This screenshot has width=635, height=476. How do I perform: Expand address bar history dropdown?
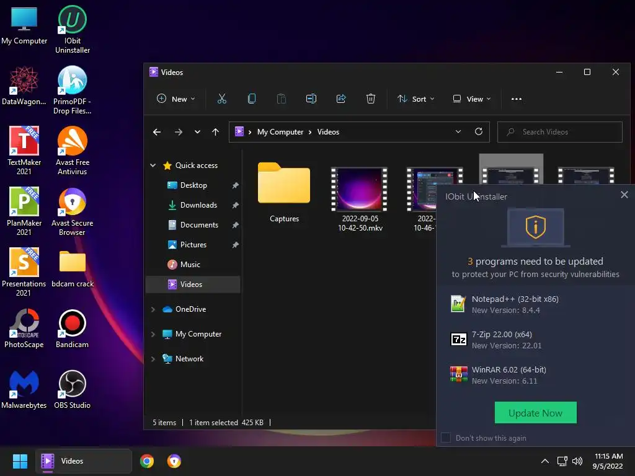458,131
